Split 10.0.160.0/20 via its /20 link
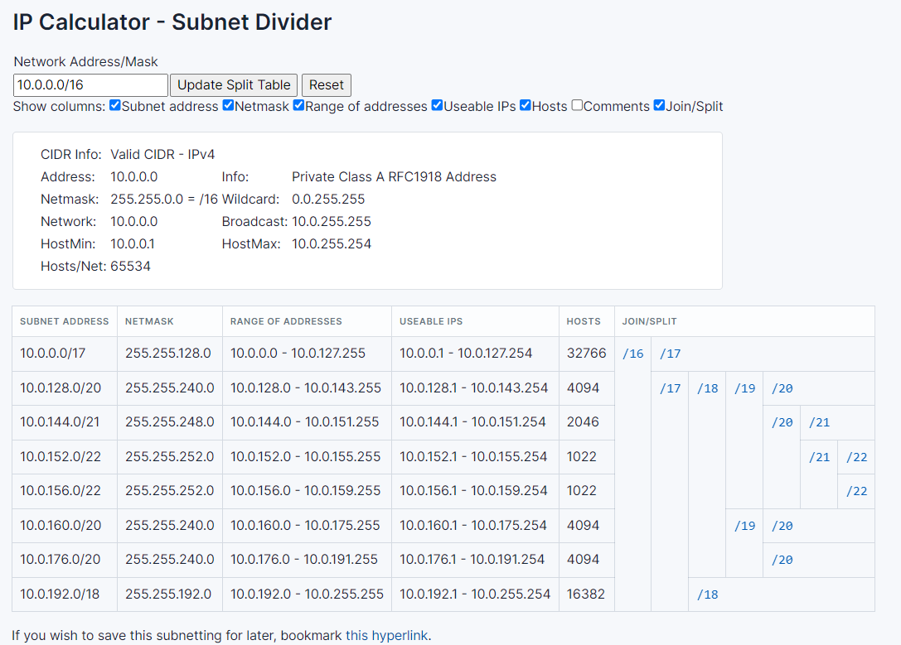The image size is (901, 645). pyautogui.click(x=782, y=527)
